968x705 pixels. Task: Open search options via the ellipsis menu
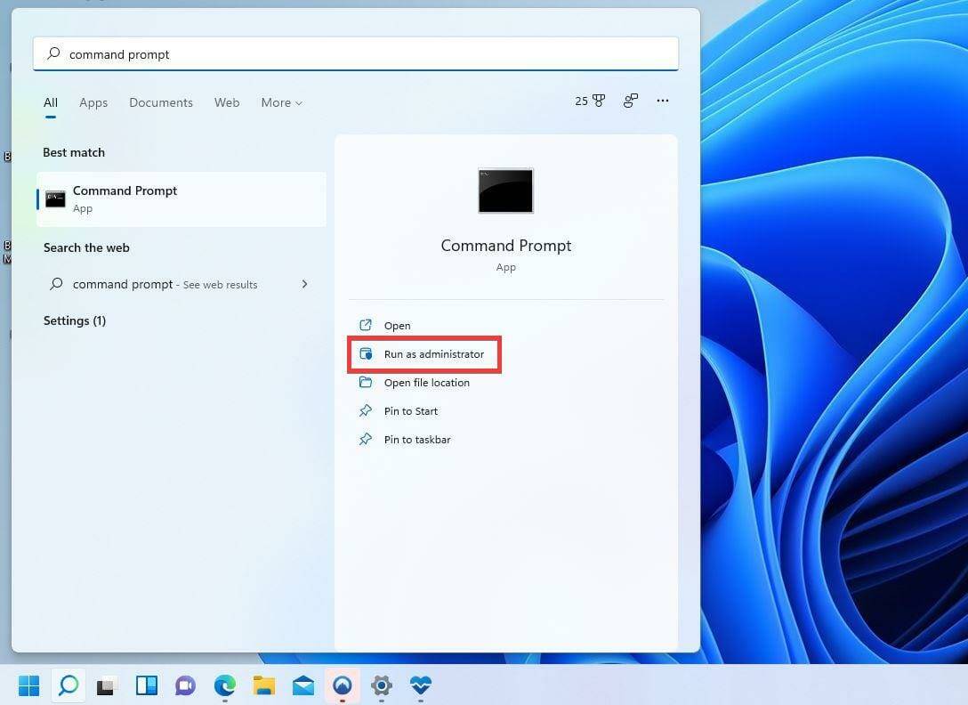pos(663,101)
